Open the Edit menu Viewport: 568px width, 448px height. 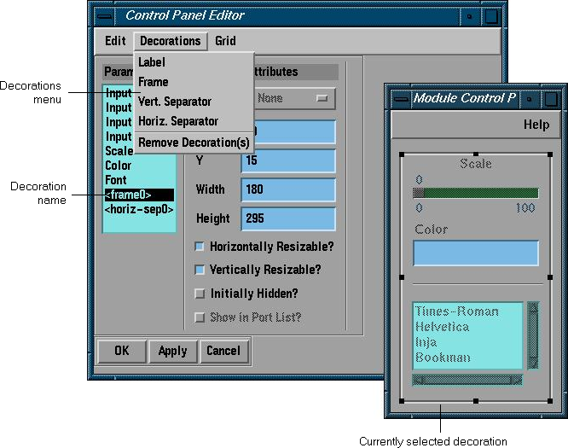click(115, 41)
